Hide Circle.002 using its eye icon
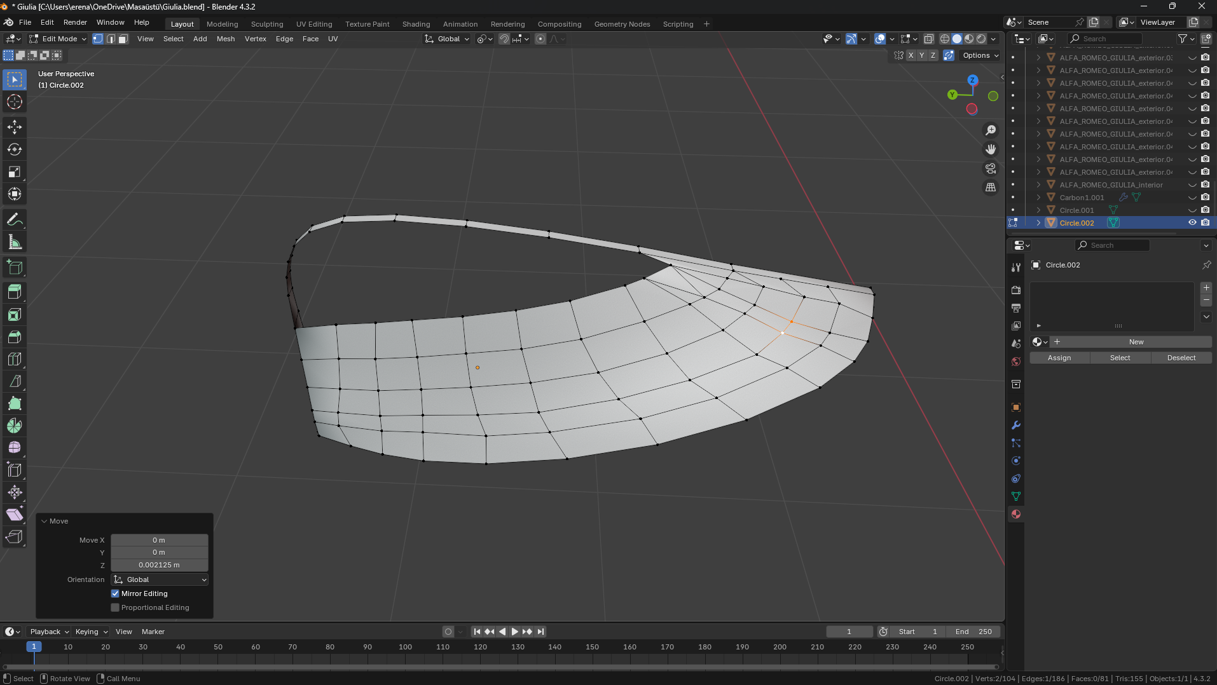Image resolution: width=1217 pixels, height=685 pixels. tap(1192, 222)
